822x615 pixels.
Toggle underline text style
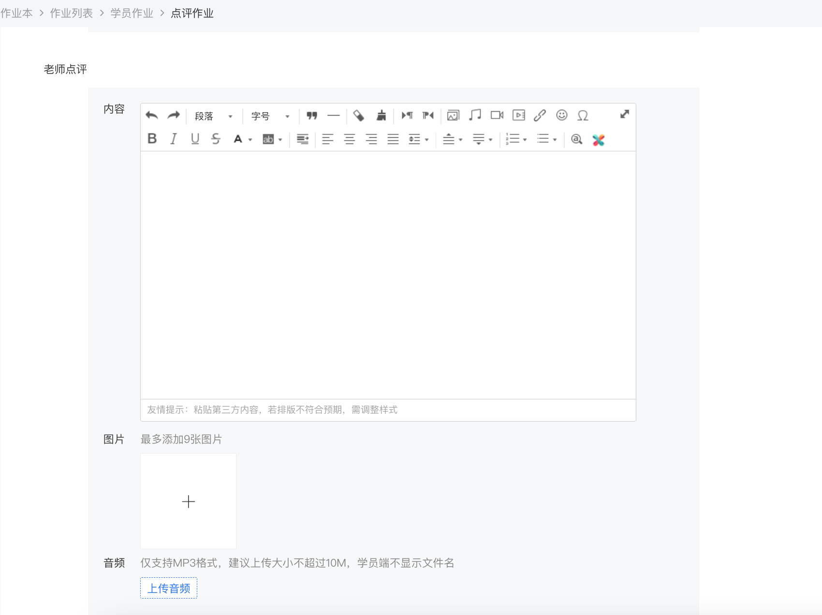[195, 139]
